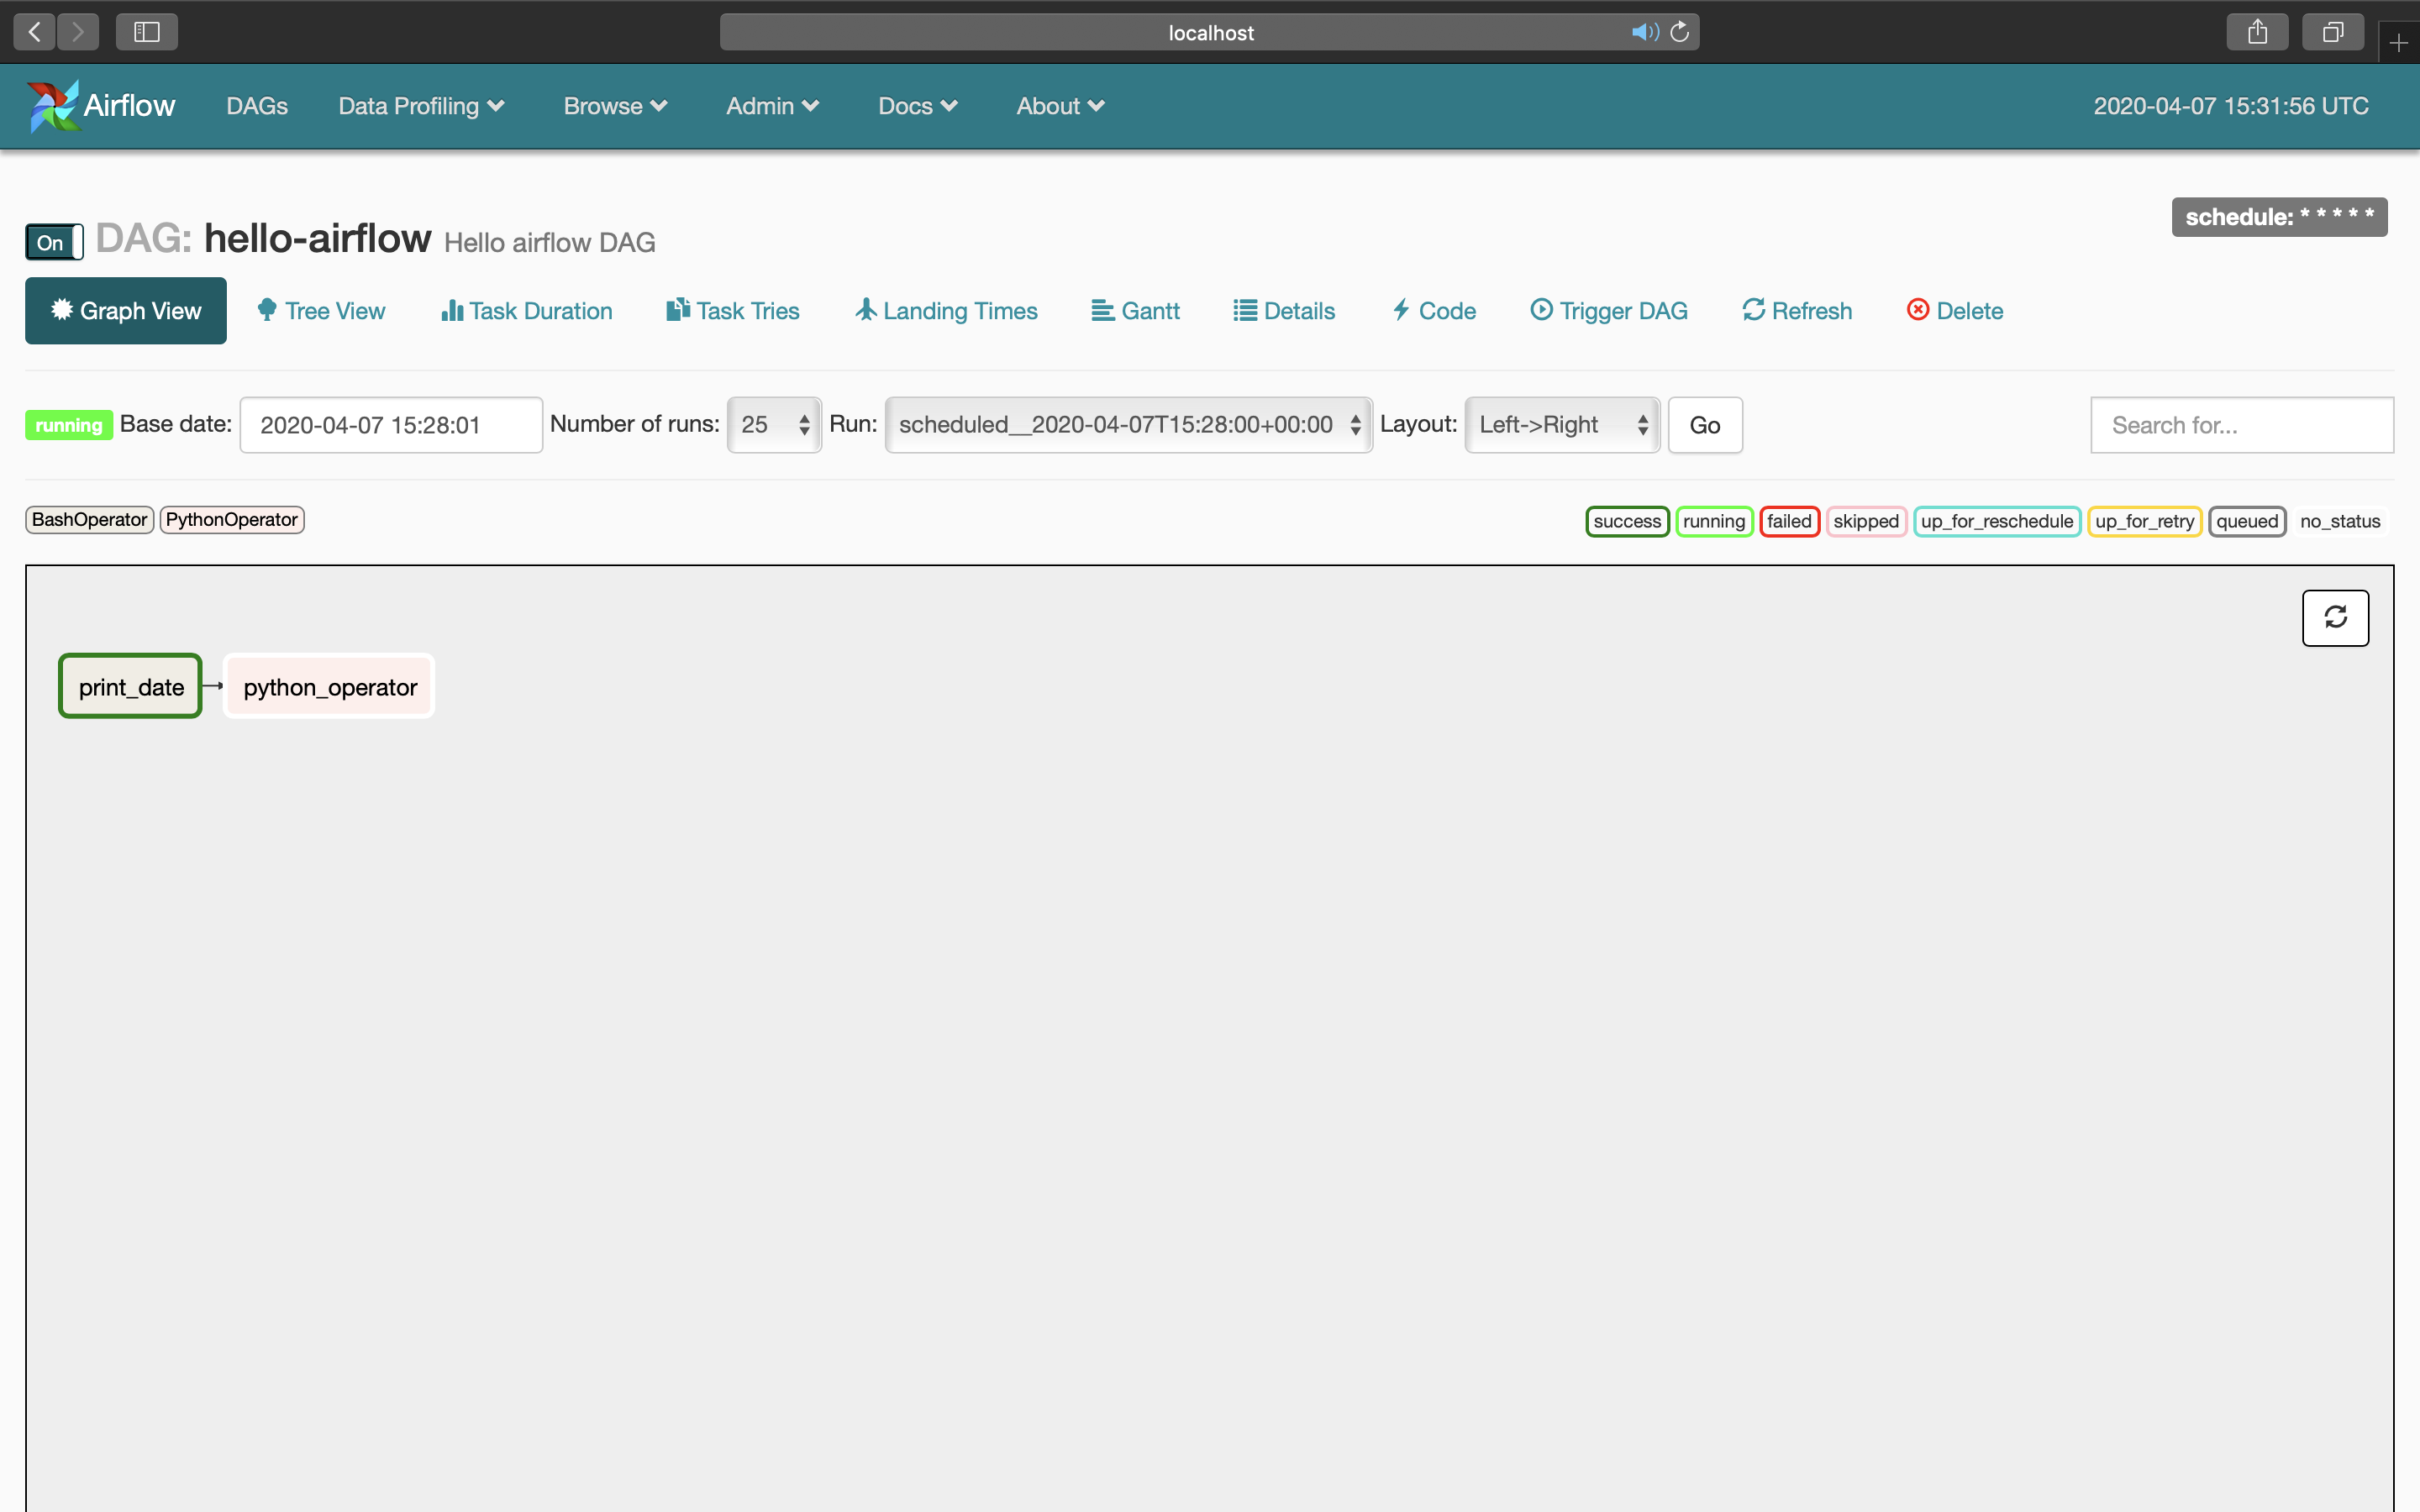Viewport: 2420px width, 1512px height.
Task: Click the Safari share icon
Action: [x=2257, y=32]
